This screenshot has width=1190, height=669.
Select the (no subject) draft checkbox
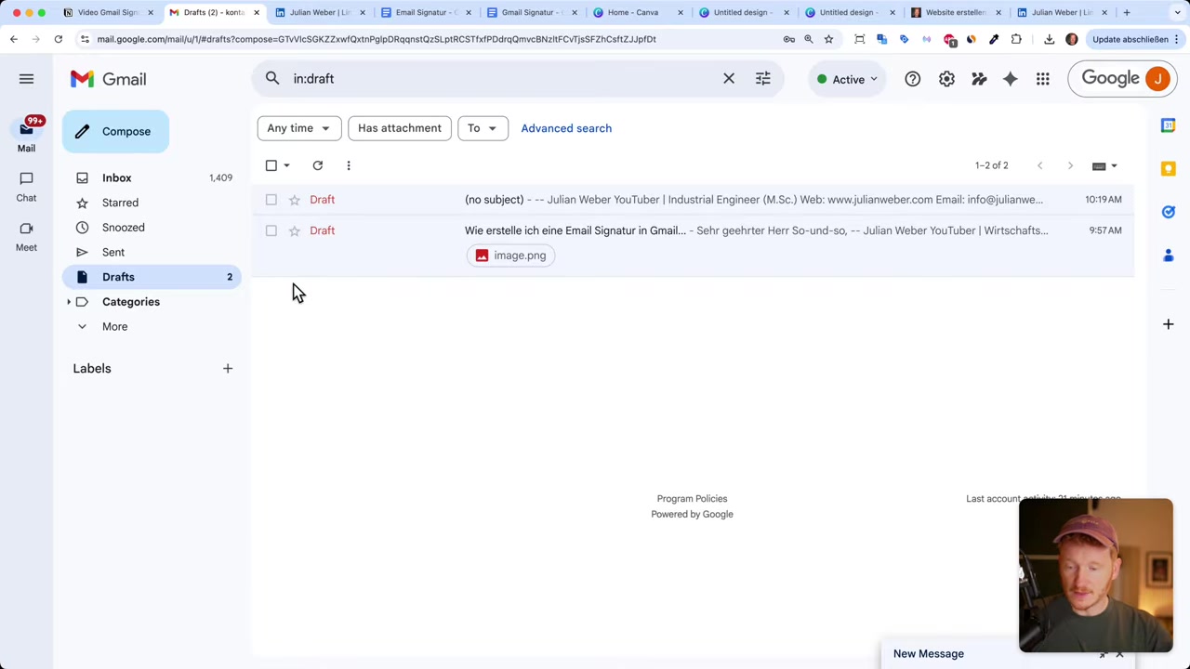point(271,200)
